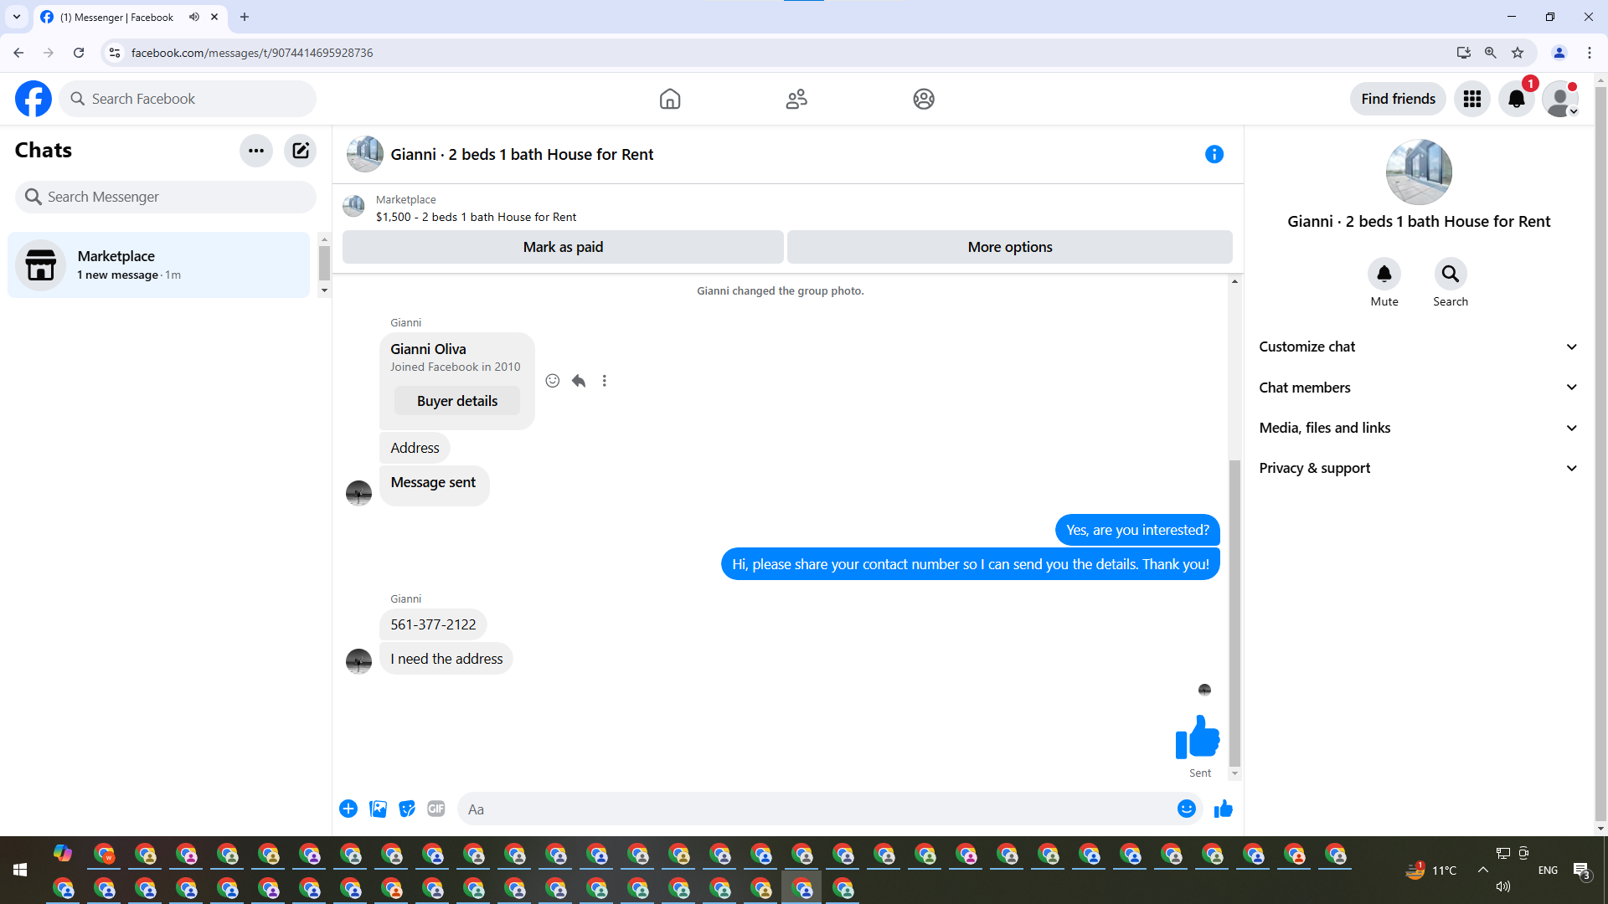
Task: Choose an emoji in the message field
Action: (1186, 809)
